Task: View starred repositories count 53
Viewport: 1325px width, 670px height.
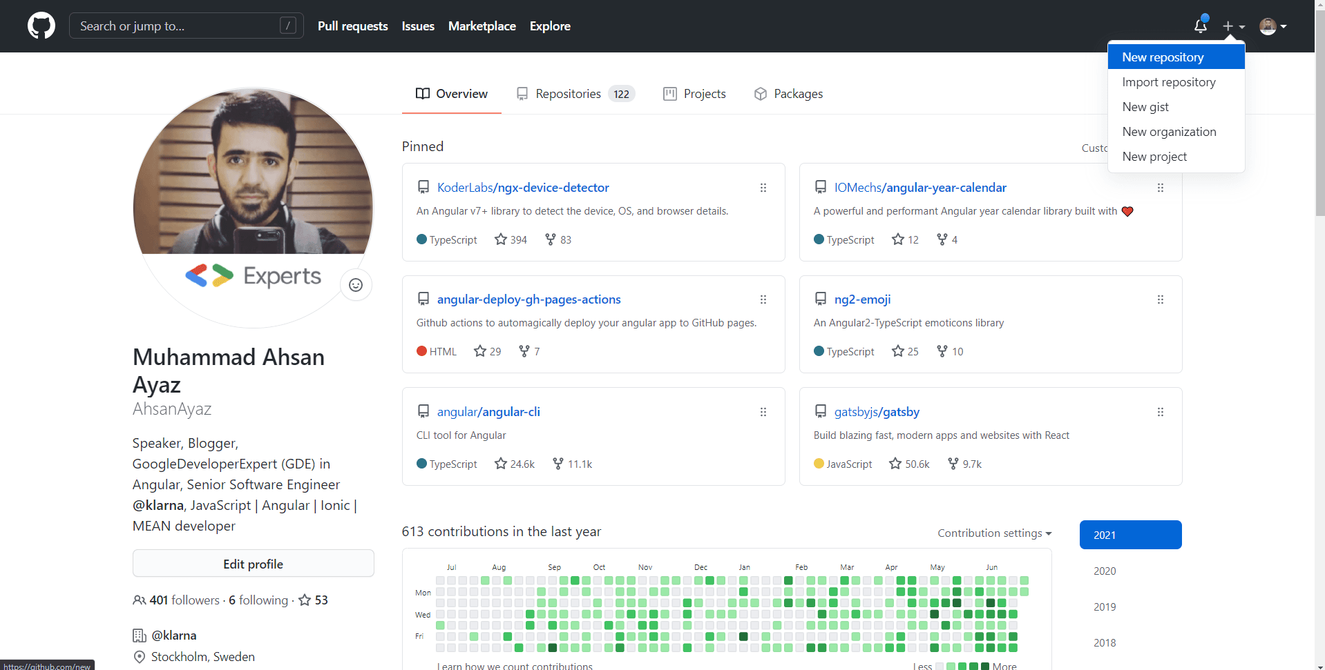Action: (313, 600)
